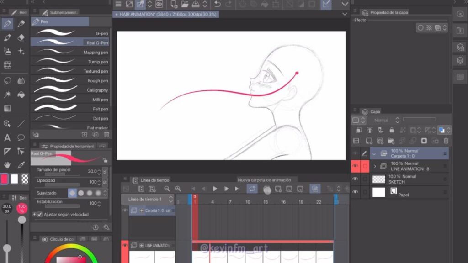The width and height of the screenshot is (468, 263).
Task: Select the Gradient tool
Action: tap(7, 109)
